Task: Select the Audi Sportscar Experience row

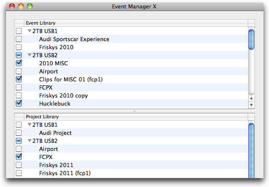Action: [131, 39]
